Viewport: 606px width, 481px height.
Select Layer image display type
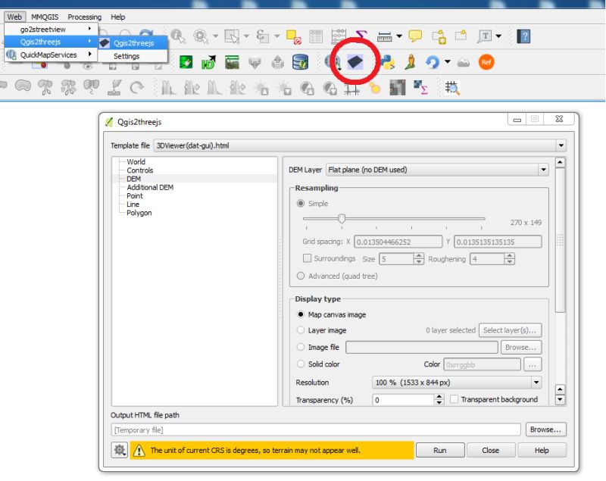[x=300, y=330]
